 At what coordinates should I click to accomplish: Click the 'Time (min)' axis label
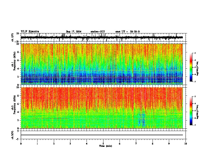click(106, 146)
